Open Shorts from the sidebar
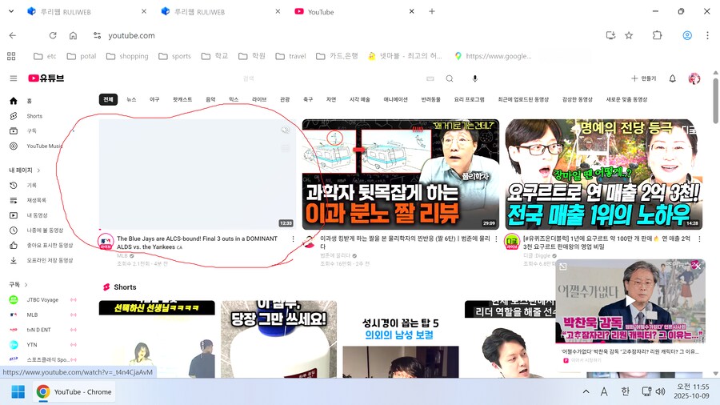Image resolution: width=720 pixels, height=405 pixels. [34, 116]
